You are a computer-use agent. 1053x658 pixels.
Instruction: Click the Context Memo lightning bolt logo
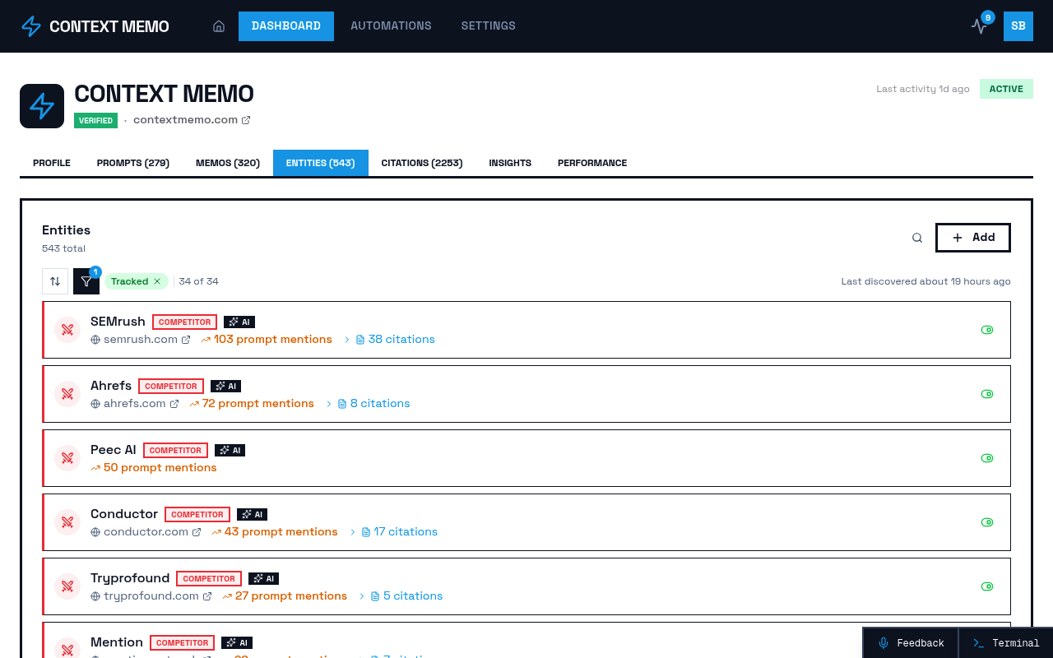30,25
